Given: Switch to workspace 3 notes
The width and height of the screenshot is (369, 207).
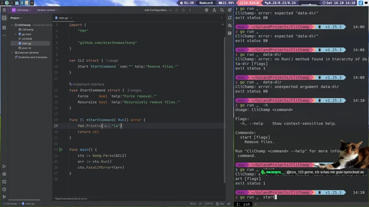Looking at the screenshot, I should 25,3.
